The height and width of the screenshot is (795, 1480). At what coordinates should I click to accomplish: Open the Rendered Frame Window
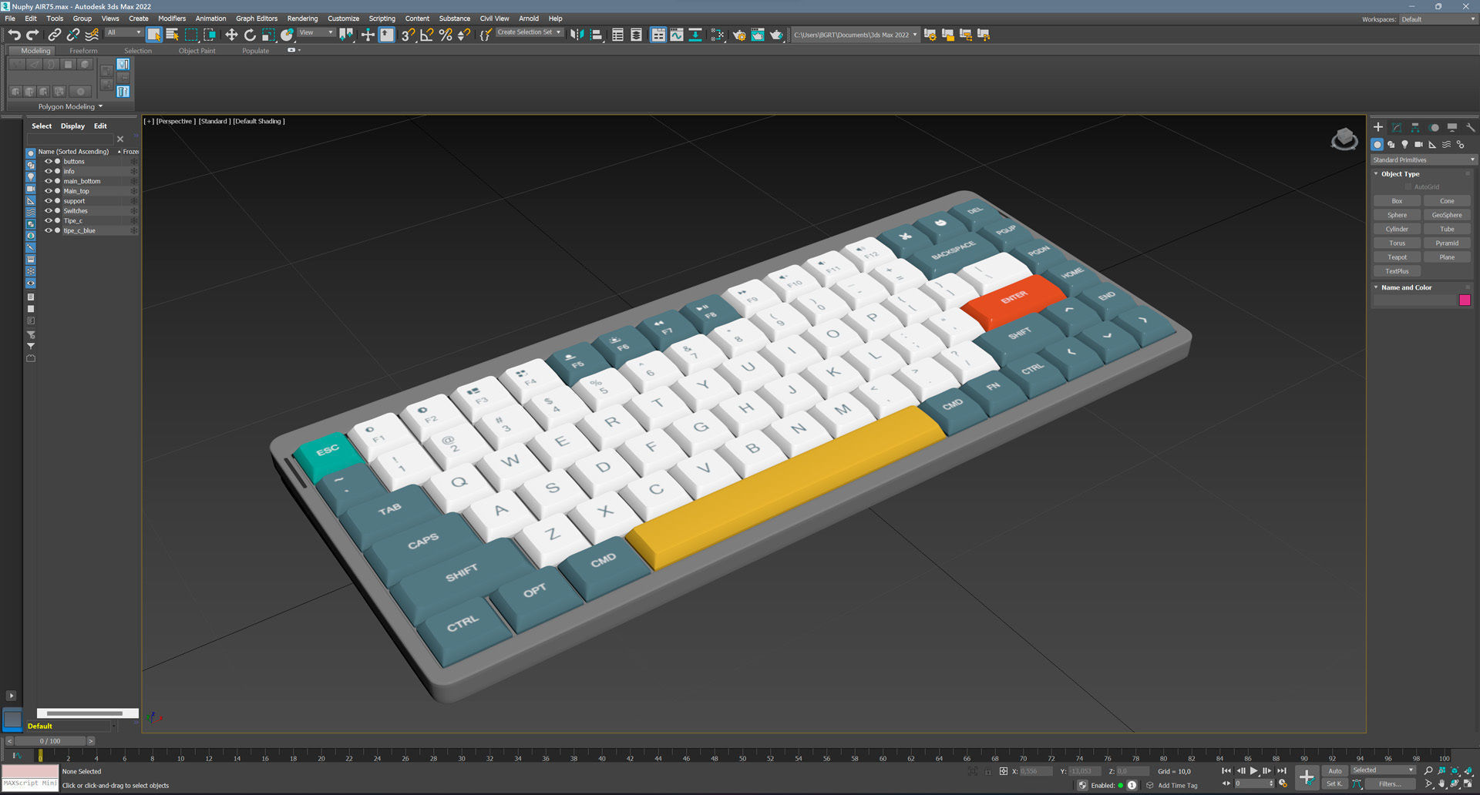click(758, 35)
